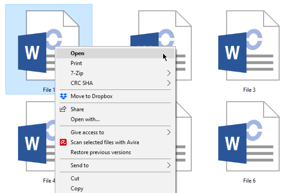Viewport: 289px width, 193px height.
Task: Expand the 7-Zip submenu arrow
Action: (169, 73)
